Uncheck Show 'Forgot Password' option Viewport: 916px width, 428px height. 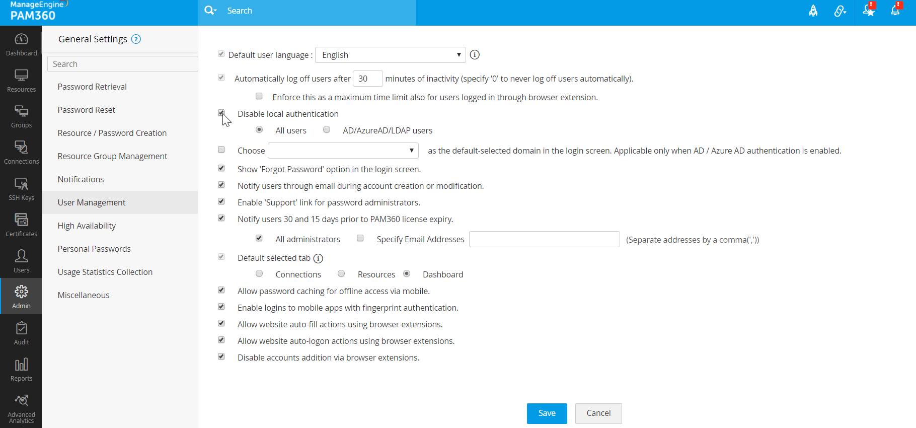(x=221, y=168)
